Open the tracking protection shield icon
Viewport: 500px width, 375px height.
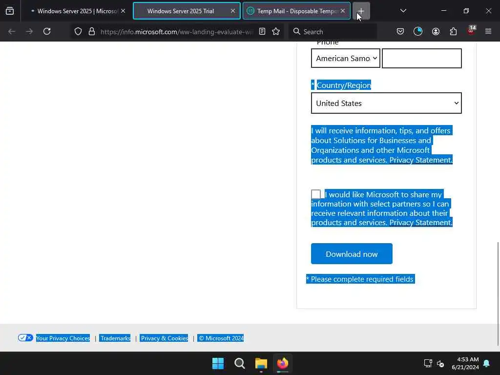click(78, 31)
